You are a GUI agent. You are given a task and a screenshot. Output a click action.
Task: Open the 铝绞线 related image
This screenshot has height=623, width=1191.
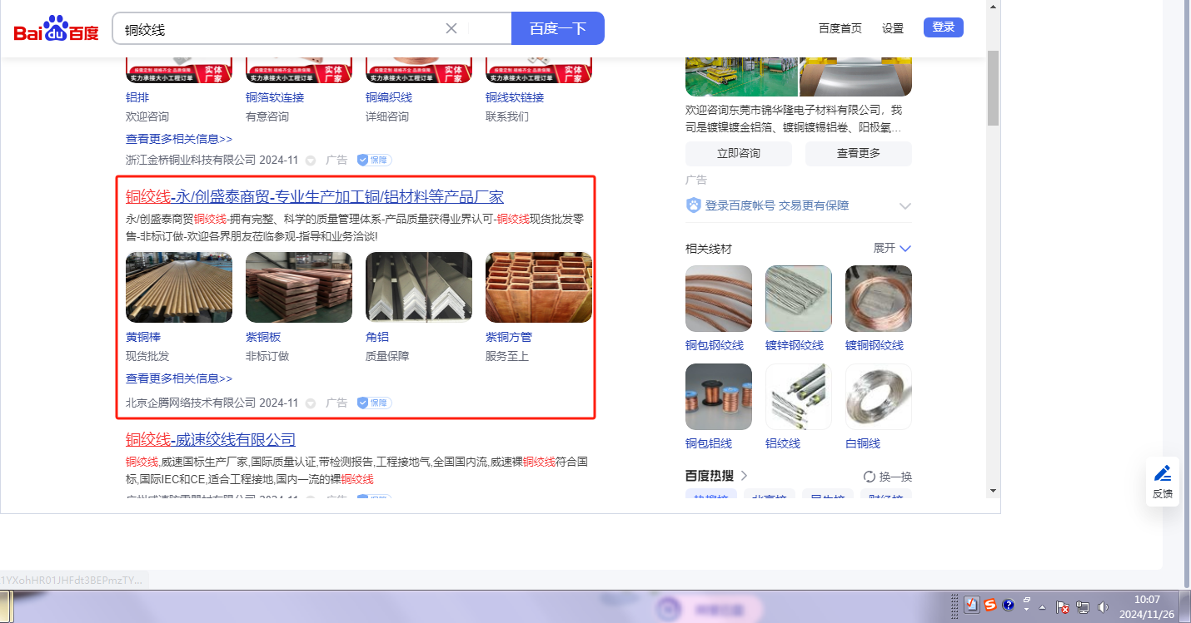pyautogui.click(x=799, y=397)
